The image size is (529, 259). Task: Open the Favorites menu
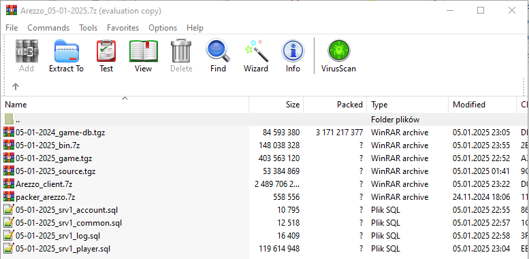[123, 28]
